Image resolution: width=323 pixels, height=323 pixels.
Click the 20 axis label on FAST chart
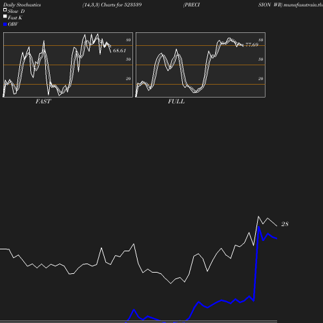(x=129, y=79)
